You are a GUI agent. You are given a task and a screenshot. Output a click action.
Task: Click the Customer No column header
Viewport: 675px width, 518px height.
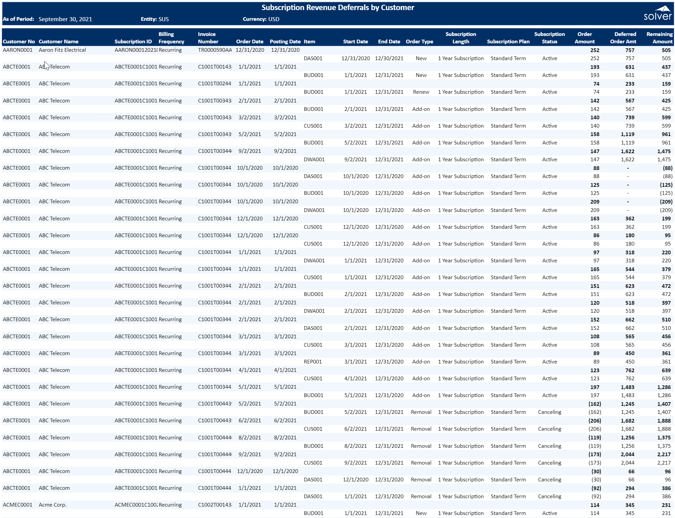pos(19,42)
